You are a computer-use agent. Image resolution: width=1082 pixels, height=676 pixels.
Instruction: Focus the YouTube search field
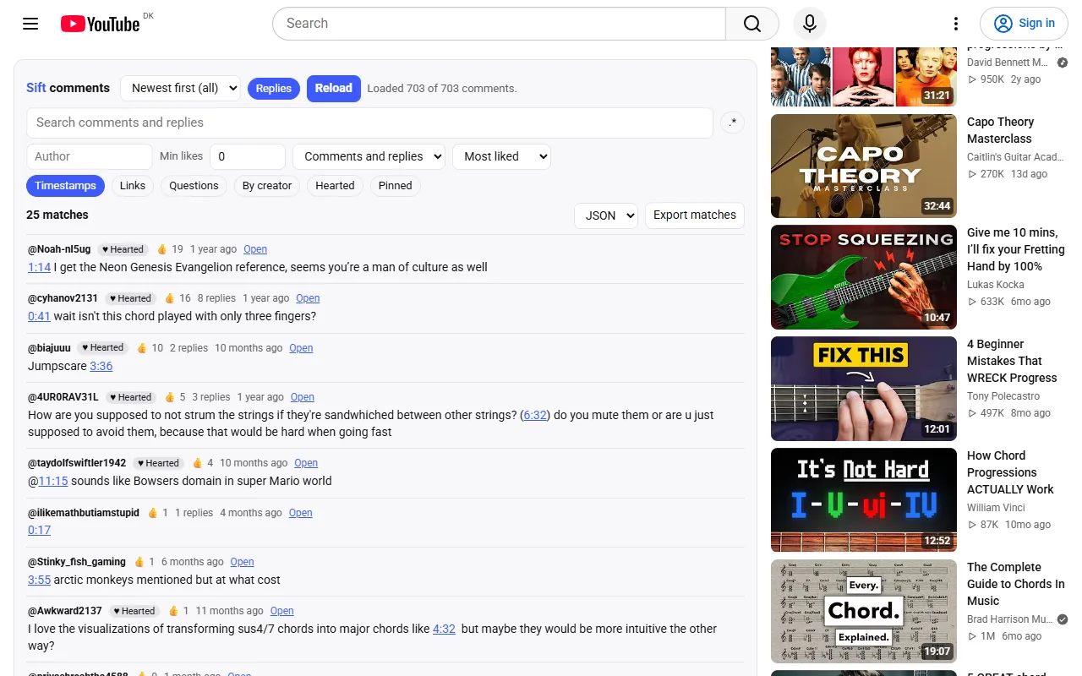(x=499, y=24)
